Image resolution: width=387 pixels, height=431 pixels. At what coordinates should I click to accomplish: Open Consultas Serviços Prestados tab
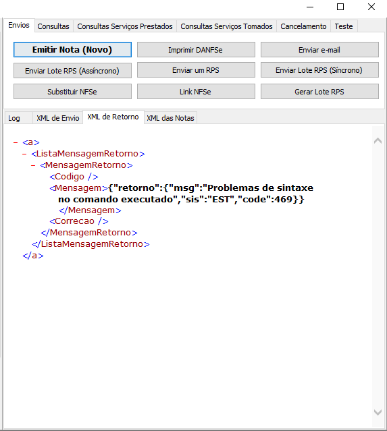click(125, 26)
